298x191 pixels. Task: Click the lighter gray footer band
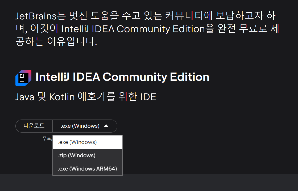pos(149,182)
